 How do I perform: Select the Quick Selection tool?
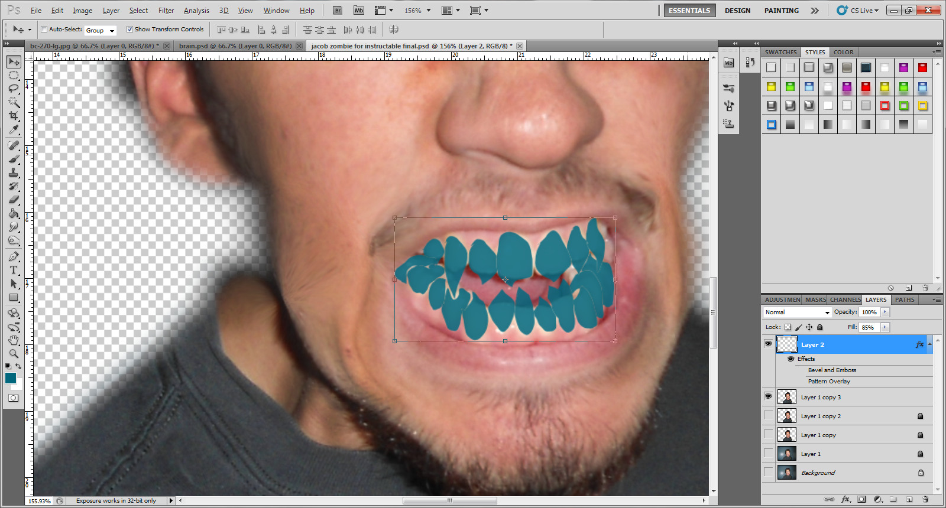(14, 102)
